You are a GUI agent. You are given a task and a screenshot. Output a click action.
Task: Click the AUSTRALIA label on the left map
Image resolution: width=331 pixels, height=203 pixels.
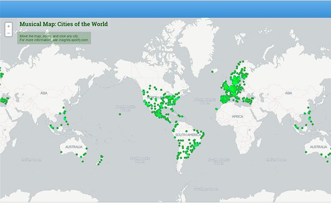tap(74, 147)
